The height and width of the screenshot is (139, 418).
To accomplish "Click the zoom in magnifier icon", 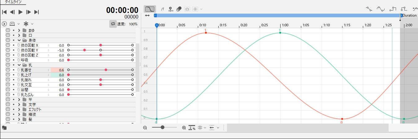I will pos(184,128).
